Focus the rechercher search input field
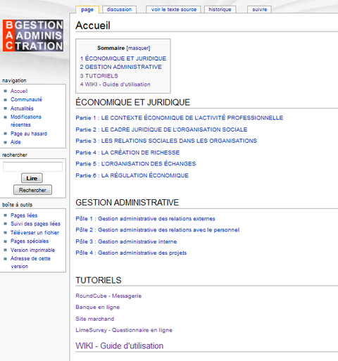This screenshot has height=361, width=338. (32, 167)
